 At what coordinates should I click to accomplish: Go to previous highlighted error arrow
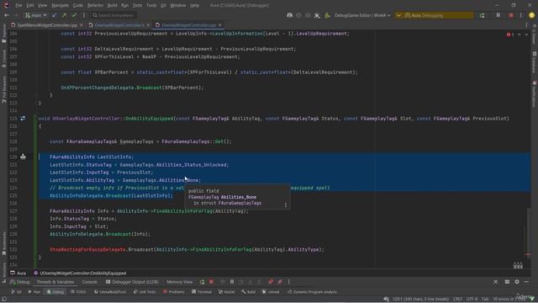pyautogui.click(x=520, y=35)
